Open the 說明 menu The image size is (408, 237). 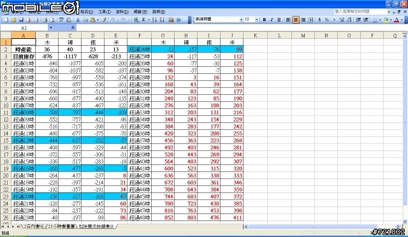point(159,11)
